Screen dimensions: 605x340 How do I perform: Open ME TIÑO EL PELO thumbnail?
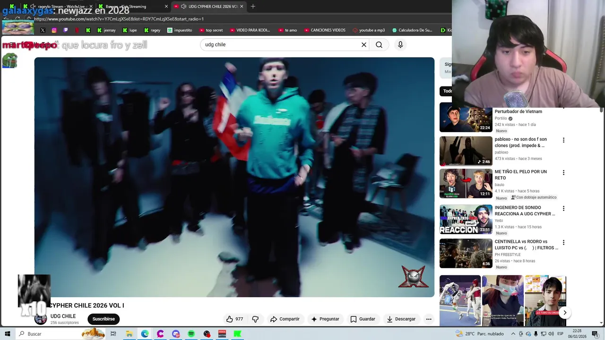466,184
